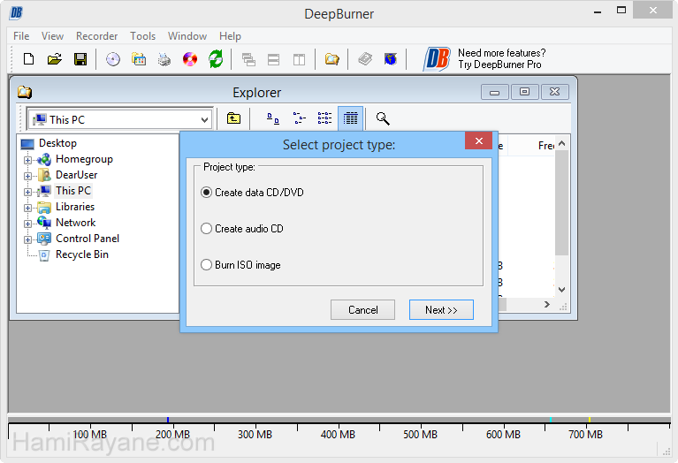The image size is (678, 463).
Task: Click the Explorer folder toolbar icon
Action: coord(331,59)
